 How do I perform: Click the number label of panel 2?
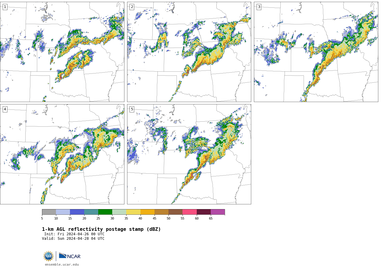132,7
